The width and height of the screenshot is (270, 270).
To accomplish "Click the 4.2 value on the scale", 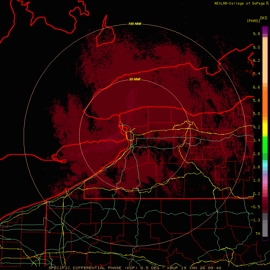I will click(256, 127).
